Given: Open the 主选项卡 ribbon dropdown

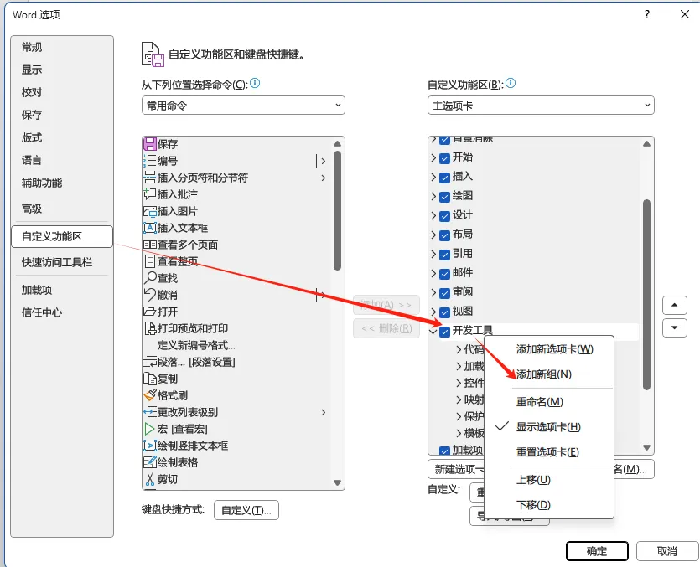Looking at the screenshot, I should pos(541,106).
